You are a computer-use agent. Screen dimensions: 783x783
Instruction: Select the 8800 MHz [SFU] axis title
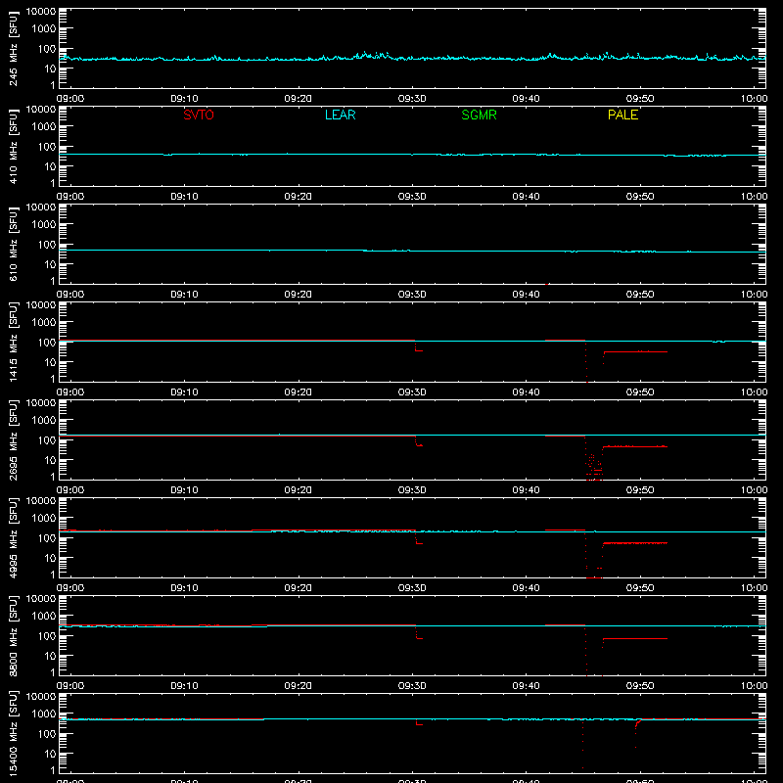(x=14, y=635)
